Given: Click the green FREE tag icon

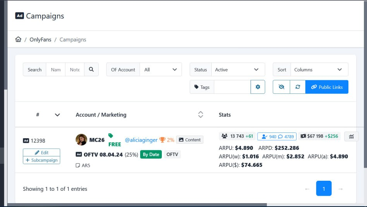Looking at the screenshot, I should 111,136.
